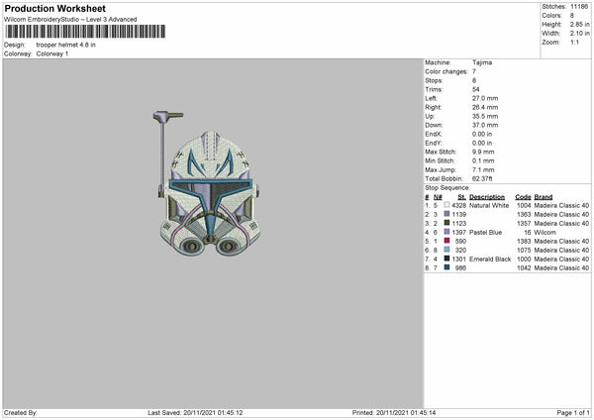The image size is (594, 420).
Task: Click the 'Production Worksheet' title
Action: [54, 8]
